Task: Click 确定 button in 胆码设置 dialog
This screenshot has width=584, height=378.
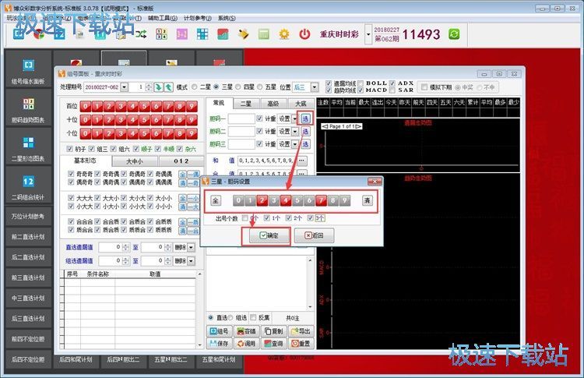Action: coord(266,235)
